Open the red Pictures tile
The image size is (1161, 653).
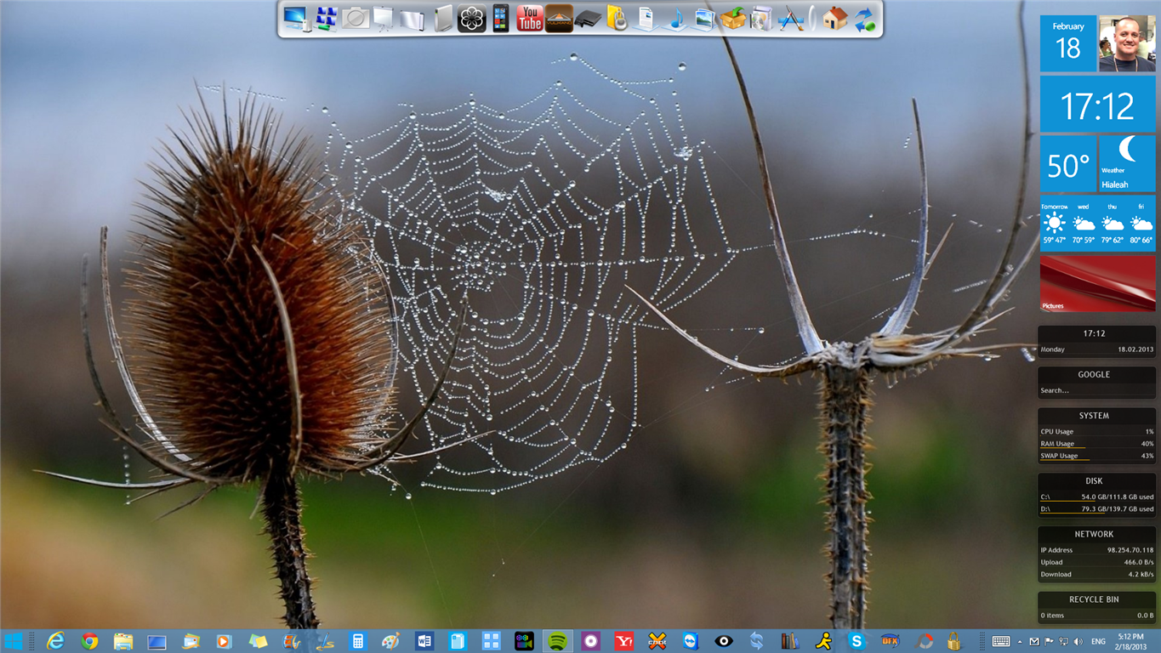pos(1097,283)
